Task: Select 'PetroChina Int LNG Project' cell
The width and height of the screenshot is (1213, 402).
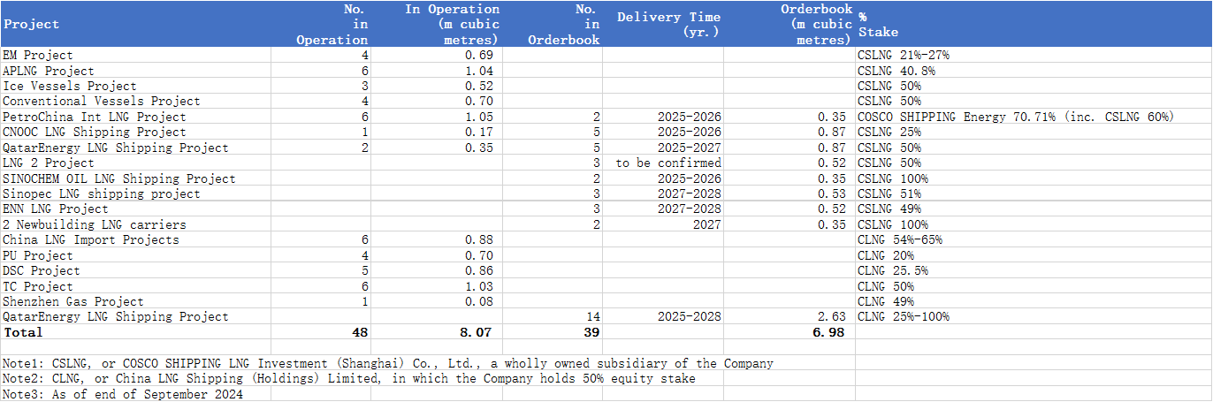Action: (x=135, y=117)
